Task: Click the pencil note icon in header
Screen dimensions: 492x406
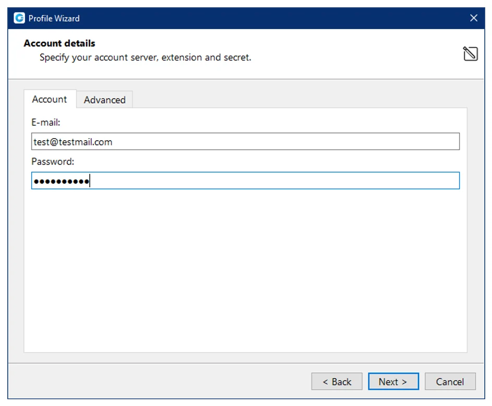Action: tap(470, 53)
